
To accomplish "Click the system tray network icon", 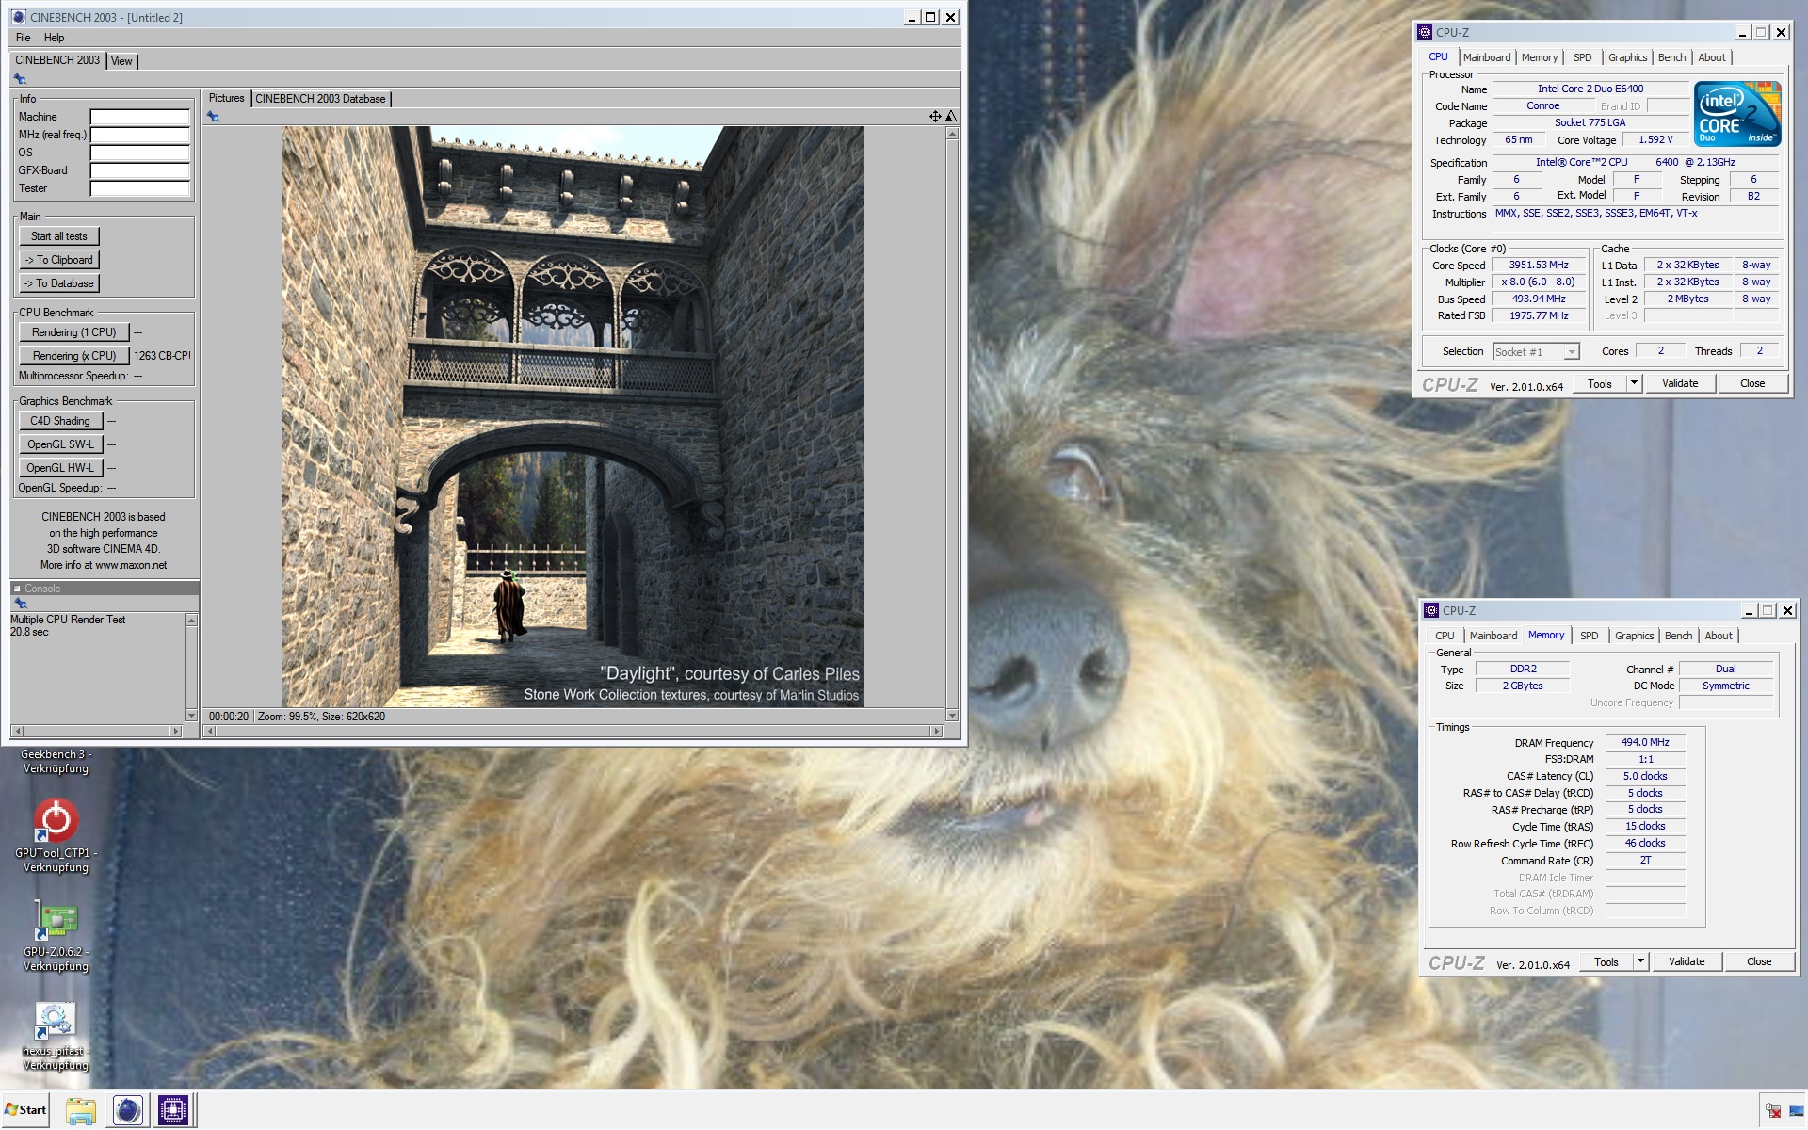I will pos(1773,1111).
